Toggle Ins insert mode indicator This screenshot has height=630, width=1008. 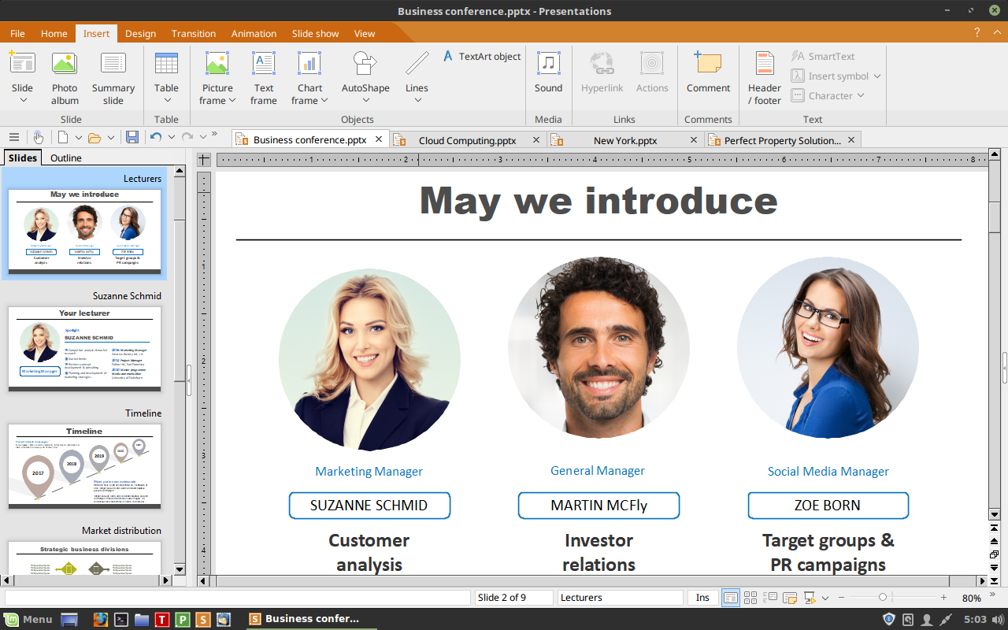(x=702, y=598)
